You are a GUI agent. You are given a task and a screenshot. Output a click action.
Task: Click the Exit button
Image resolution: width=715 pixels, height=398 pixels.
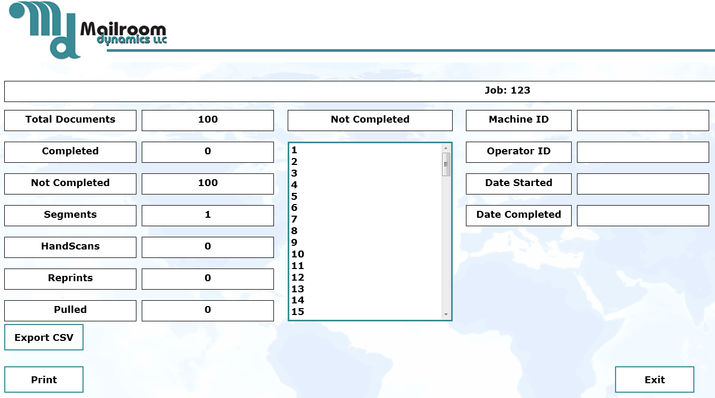point(655,379)
